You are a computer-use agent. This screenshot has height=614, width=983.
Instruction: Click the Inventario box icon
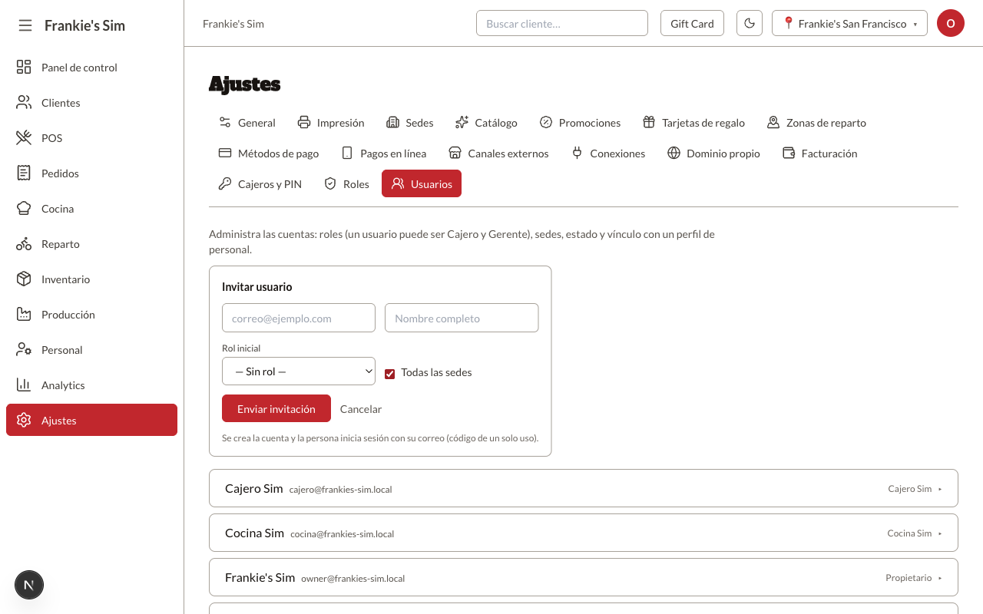(24, 279)
